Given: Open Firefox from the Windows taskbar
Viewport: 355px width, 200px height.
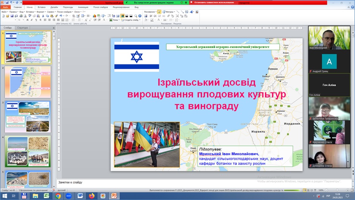Looking at the screenshot, I should 91,196.
